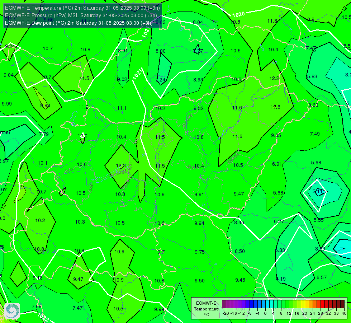Select the ECMWF-E Pressure MSL title line
This screenshot has width=351, height=323.
81,15
